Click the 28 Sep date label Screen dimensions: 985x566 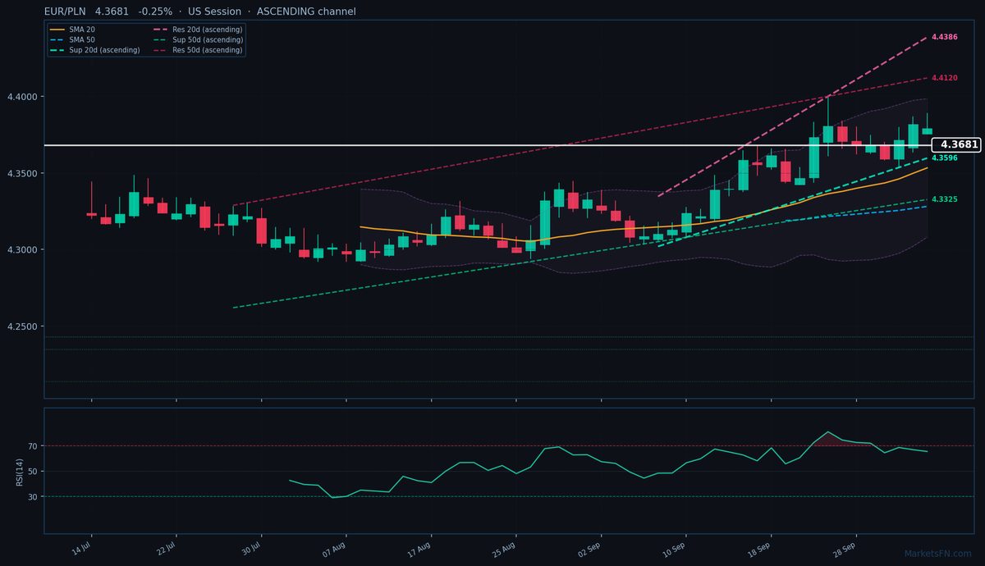(845, 549)
